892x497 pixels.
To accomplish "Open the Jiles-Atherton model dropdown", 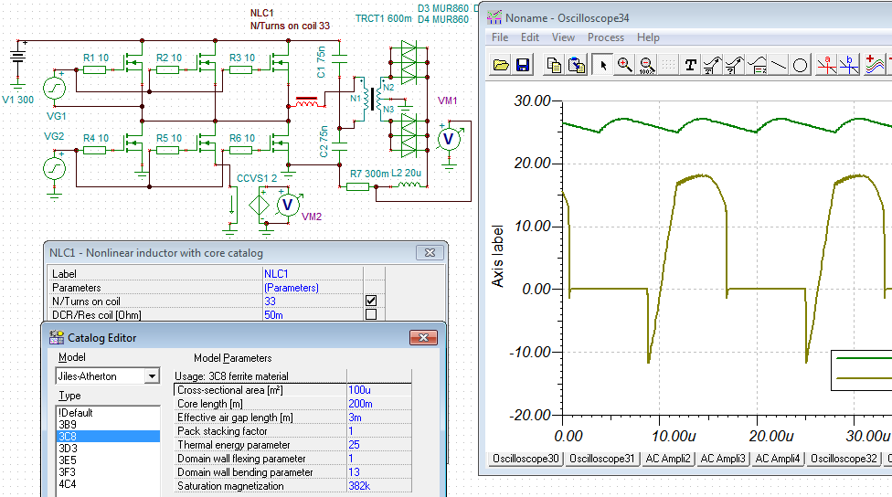I will tap(152, 376).
